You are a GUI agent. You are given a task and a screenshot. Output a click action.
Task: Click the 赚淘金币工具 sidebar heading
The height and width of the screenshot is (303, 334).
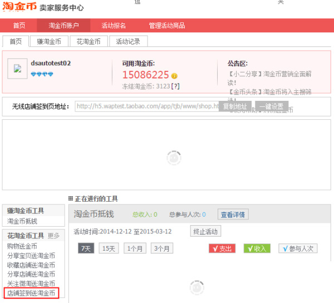[x=26, y=211]
